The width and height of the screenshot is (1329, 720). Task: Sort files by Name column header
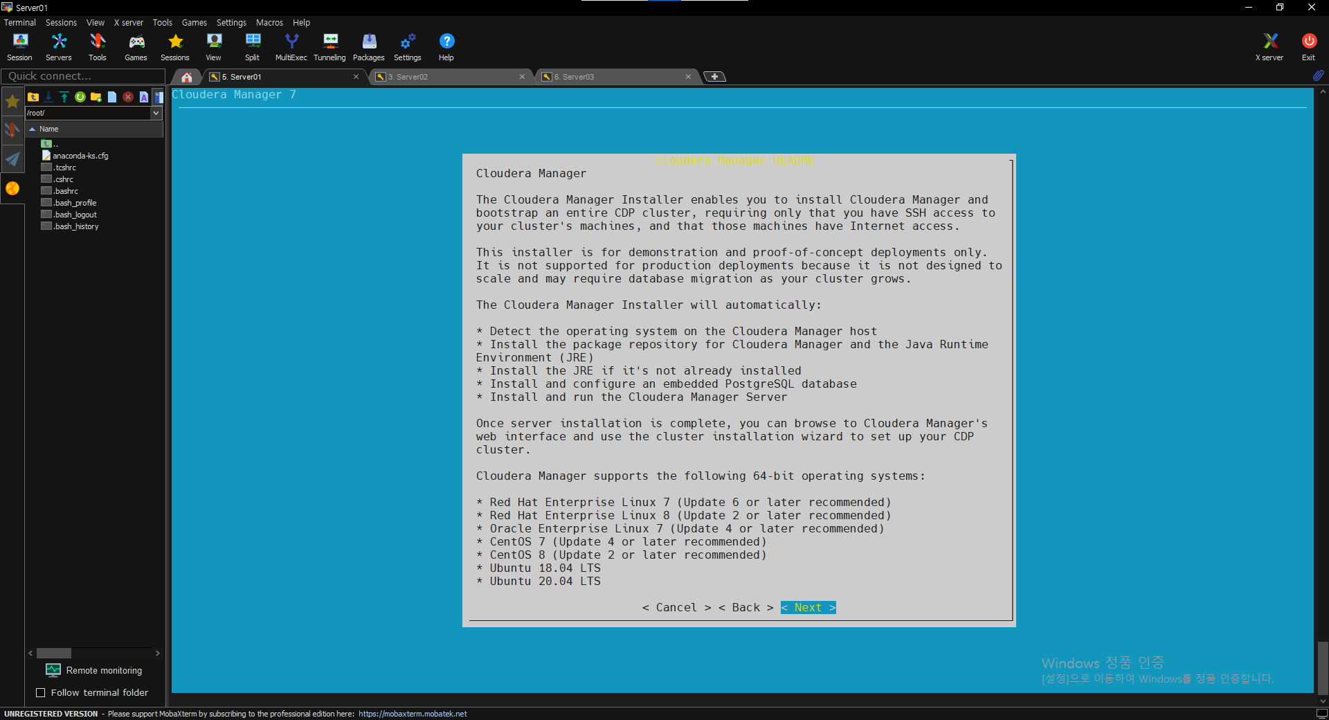94,129
